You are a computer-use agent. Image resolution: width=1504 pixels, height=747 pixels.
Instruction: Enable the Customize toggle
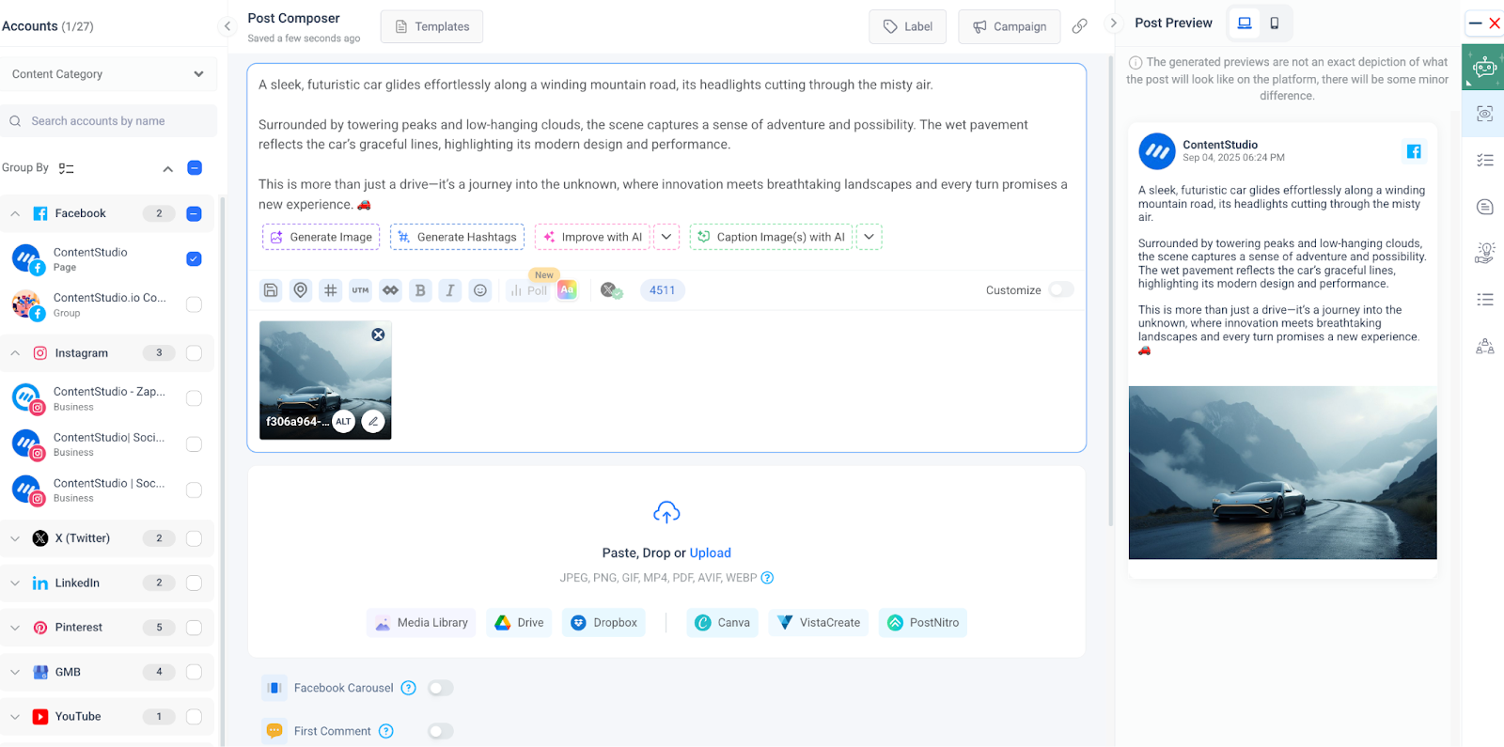pos(1061,289)
